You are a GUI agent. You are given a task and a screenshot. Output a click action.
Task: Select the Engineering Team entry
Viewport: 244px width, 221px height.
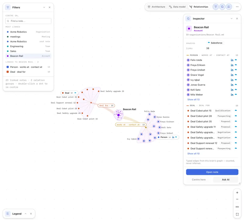click(28, 46)
